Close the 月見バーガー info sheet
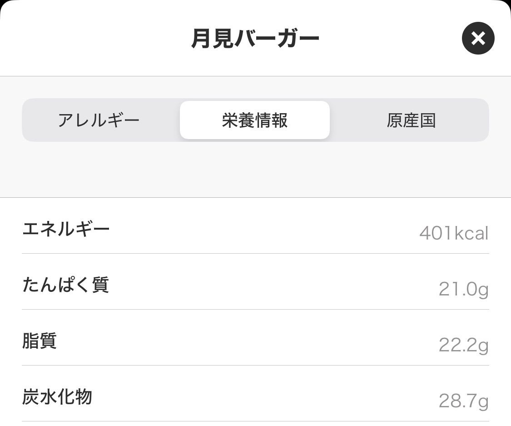 [478, 39]
